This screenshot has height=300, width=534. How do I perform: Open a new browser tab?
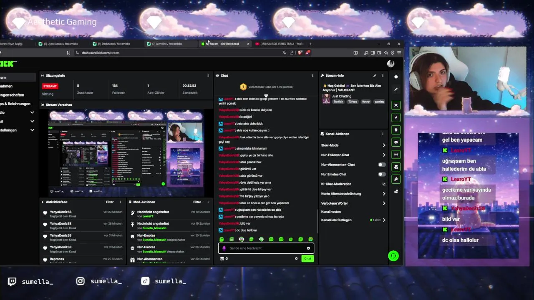310,44
